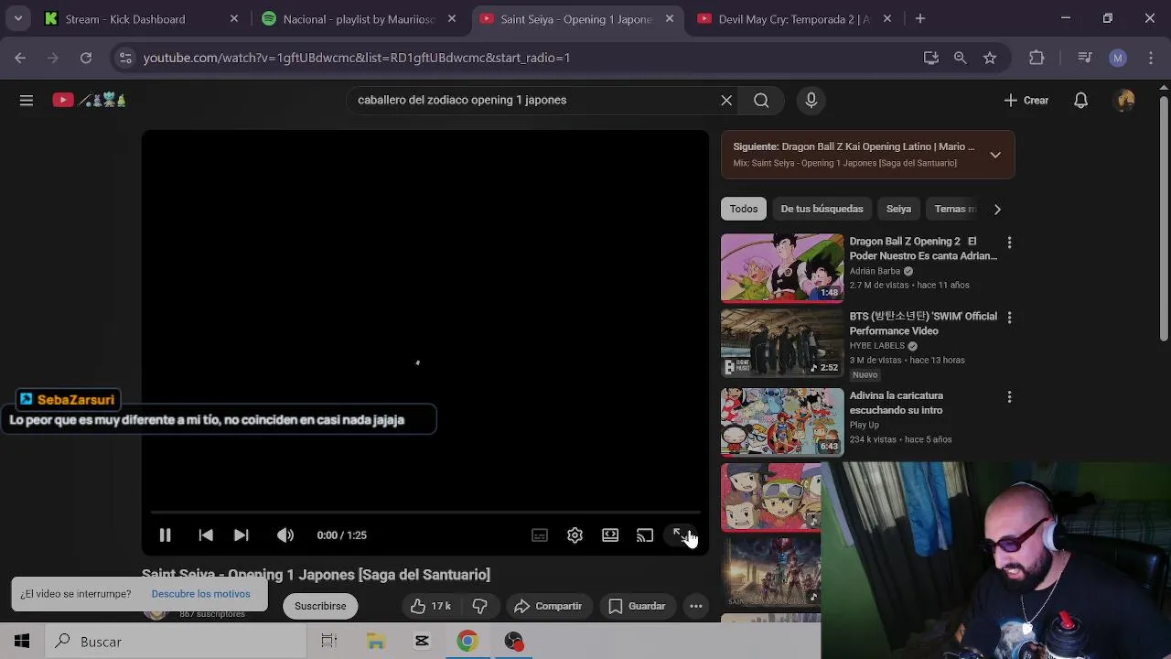Open the Chrome profile M avatar
This screenshot has width=1171, height=659.
coord(1118,58)
